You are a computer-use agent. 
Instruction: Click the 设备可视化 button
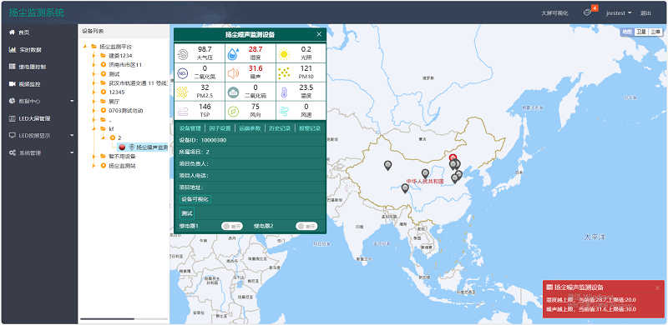195,199
